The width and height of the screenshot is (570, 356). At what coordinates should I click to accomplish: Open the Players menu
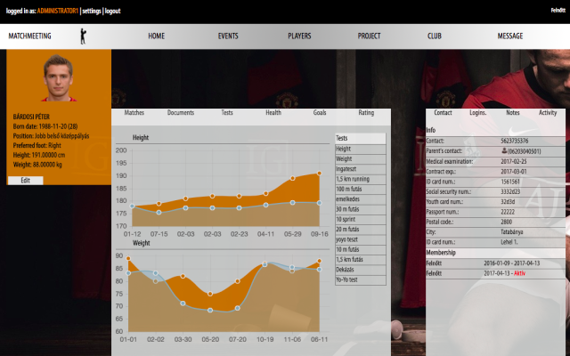(x=299, y=36)
